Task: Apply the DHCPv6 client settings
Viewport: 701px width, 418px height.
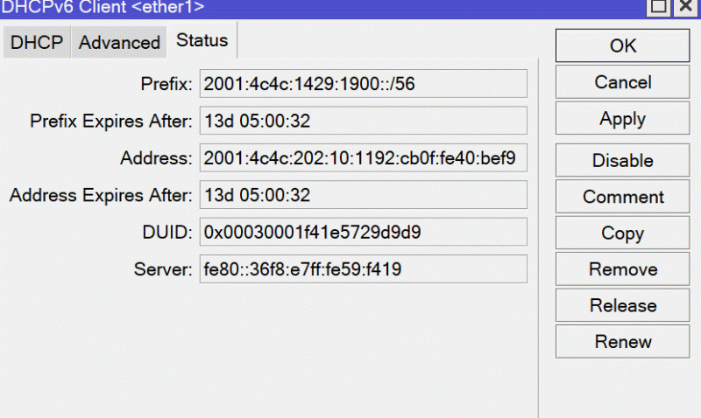Action: click(622, 118)
